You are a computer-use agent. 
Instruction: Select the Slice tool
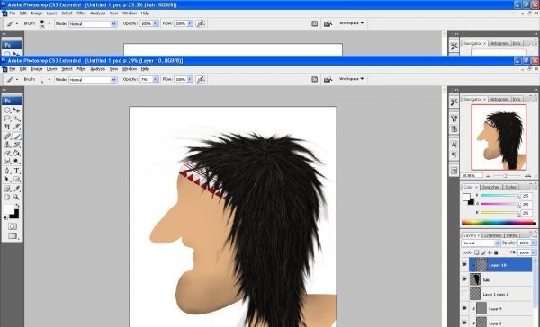[x=16, y=128]
